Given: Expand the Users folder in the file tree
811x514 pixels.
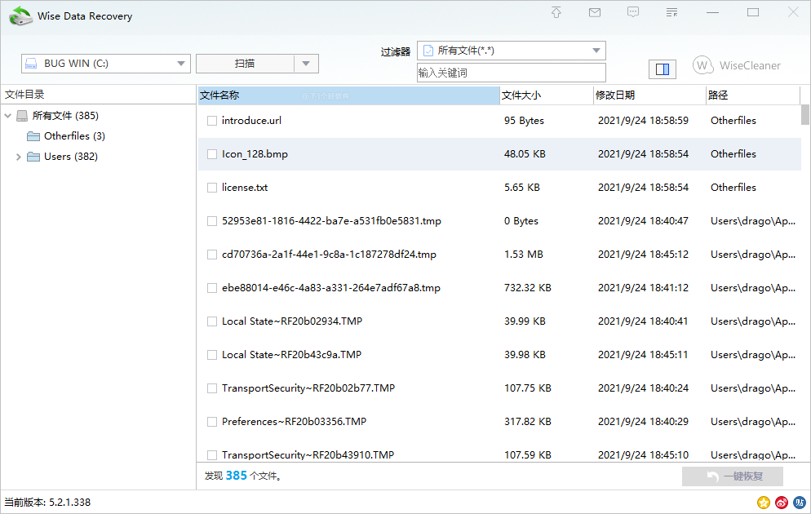Looking at the screenshot, I should coord(20,156).
